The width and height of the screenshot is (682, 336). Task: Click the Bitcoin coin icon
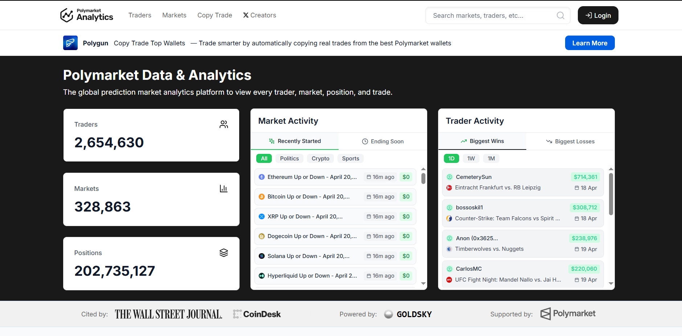[x=262, y=197]
